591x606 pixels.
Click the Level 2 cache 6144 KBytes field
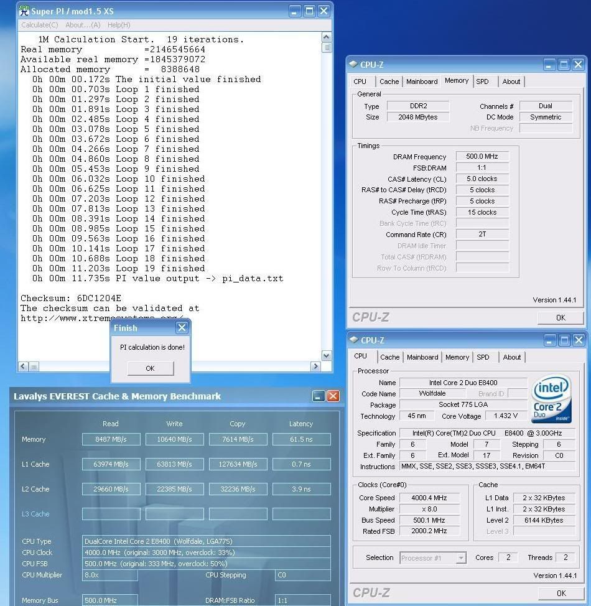pyautogui.click(x=544, y=520)
